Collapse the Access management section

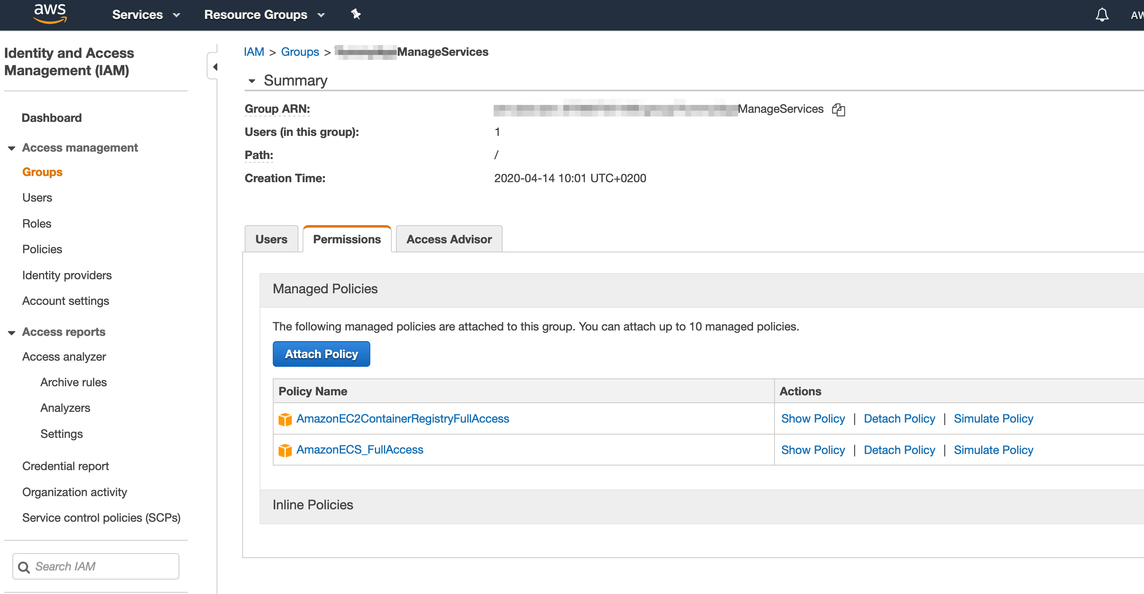[12, 148]
